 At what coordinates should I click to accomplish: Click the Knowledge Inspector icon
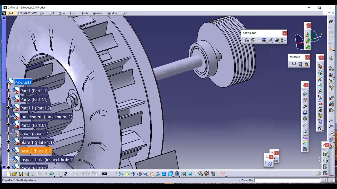click(x=271, y=40)
